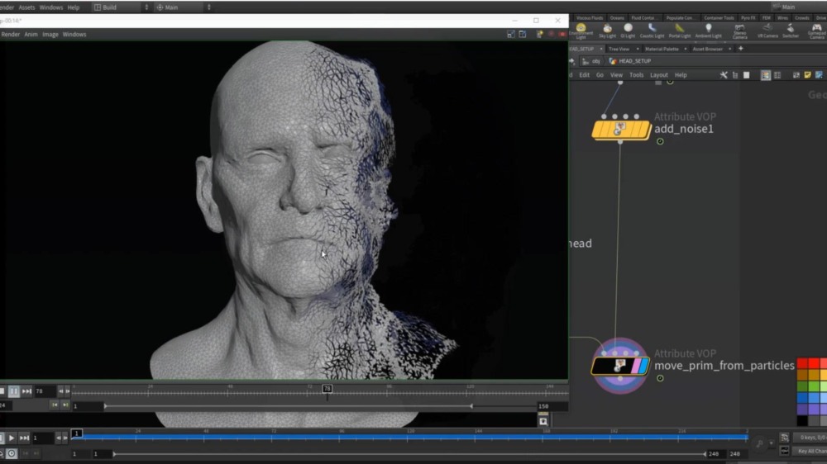Click the white square network editor toolbar icon
Image resolution: width=827 pixels, height=464 pixels.
[x=746, y=75]
